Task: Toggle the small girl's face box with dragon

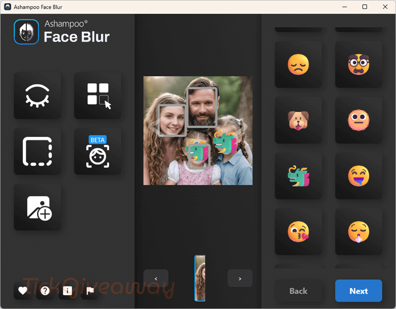Action: point(199,156)
